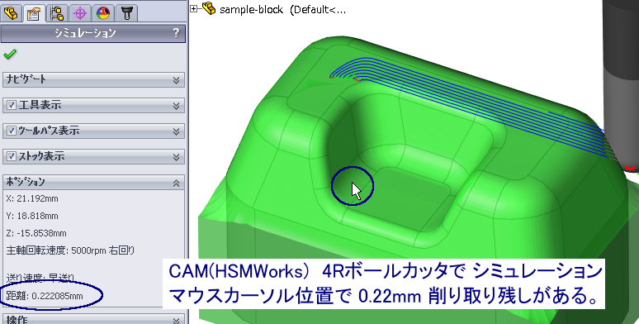Open the FeatureManager design tree tab
The height and width of the screenshot is (324, 639).
pos(11,13)
